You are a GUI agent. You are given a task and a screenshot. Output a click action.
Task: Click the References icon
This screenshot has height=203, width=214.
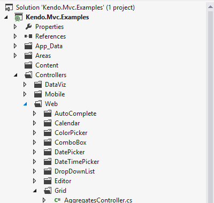(x=28, y=36)
